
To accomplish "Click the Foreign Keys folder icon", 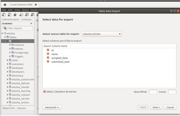I will coord(13,52).
